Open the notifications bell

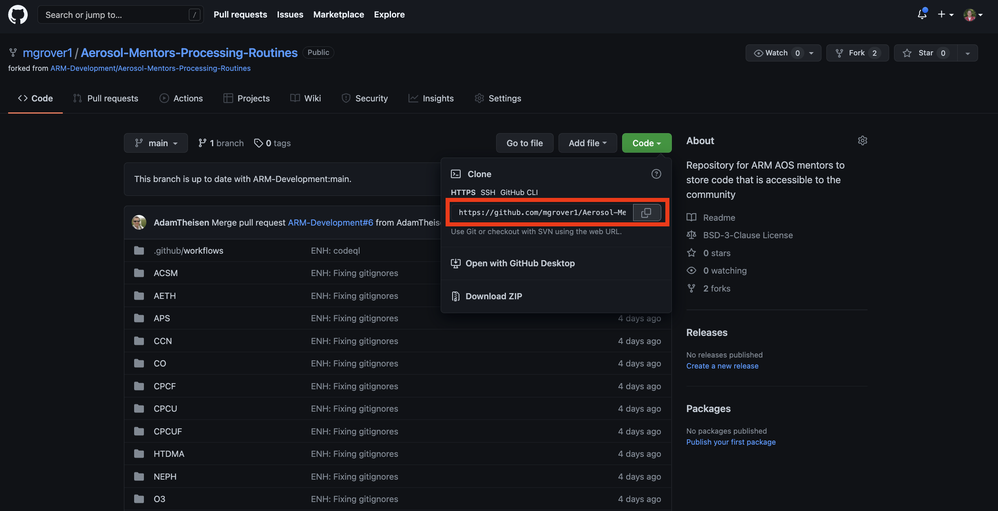point(922,14)
